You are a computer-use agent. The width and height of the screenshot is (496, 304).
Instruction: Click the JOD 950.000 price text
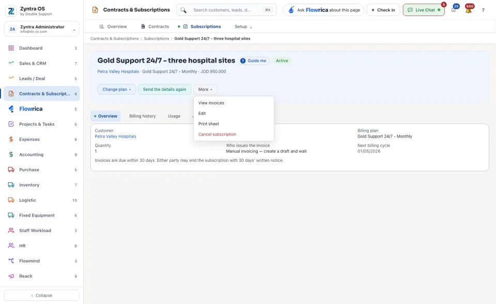point(213,71)
